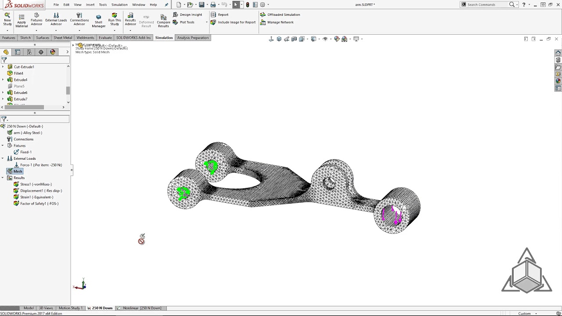Screen dimensions: 562x316
Task: Click the Compare Results icon
Action: 163,21
